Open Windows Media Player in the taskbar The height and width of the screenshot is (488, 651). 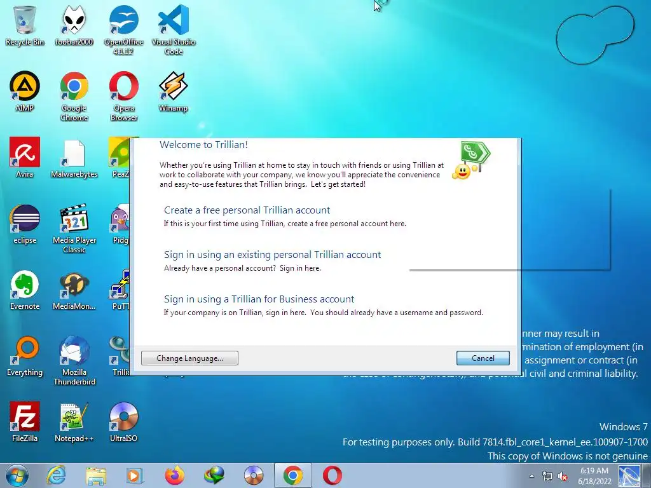click(x=135, y=475)
